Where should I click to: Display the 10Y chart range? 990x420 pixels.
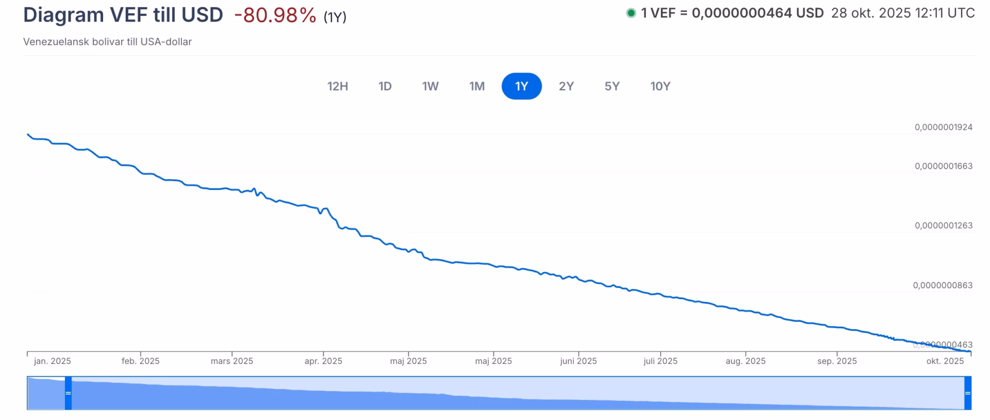(661, 86)
